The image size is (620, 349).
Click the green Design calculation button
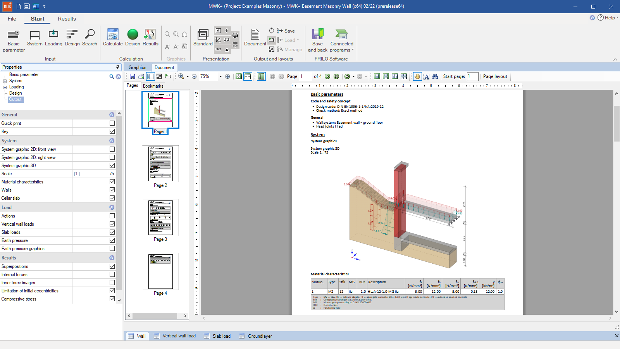133,38
